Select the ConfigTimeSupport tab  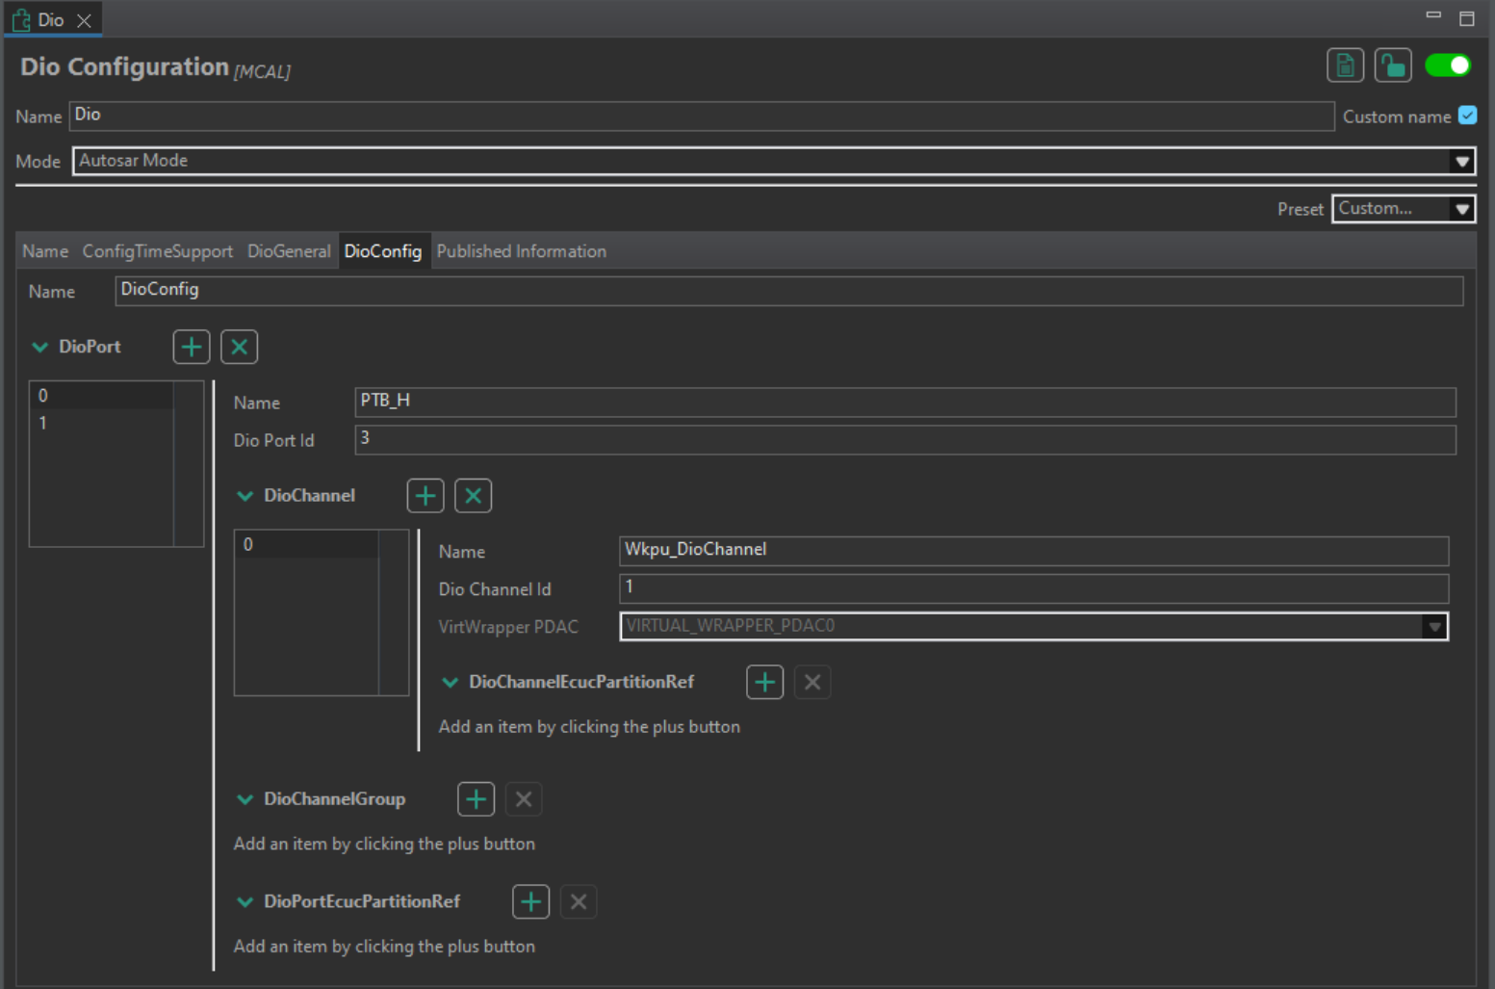157,250
